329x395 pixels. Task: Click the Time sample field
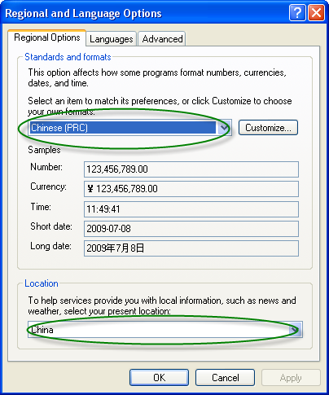click(x=191, y=209)
